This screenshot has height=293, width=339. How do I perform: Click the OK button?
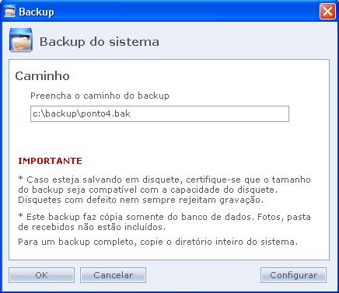pyautogui.click(x=41, y=275)
